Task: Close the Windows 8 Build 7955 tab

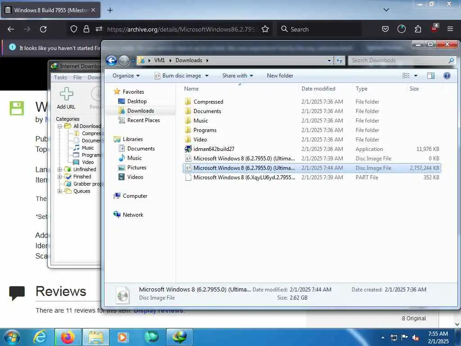Action: [93, 10]
